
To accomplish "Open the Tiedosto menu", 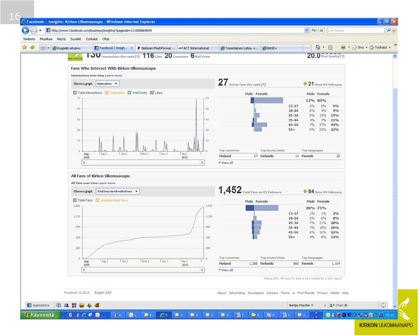I will tap(29, 39).
